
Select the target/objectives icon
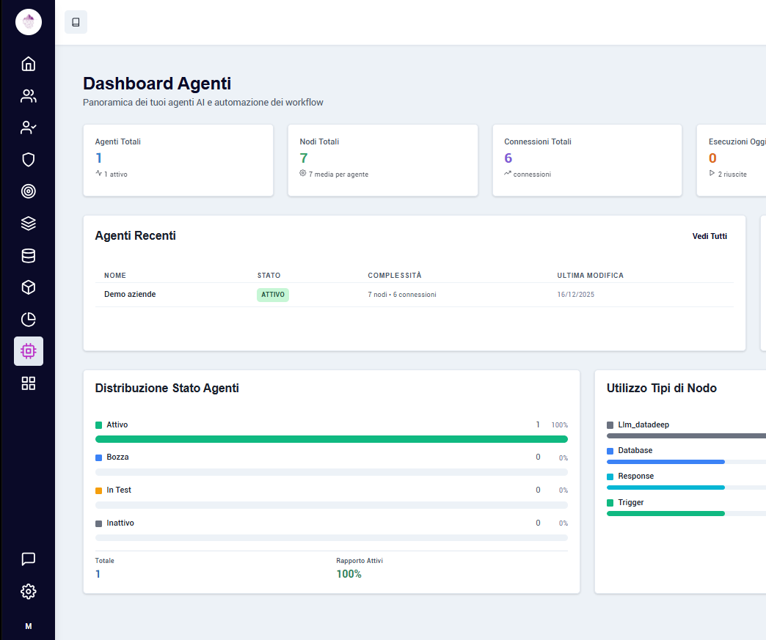(28, 191)
